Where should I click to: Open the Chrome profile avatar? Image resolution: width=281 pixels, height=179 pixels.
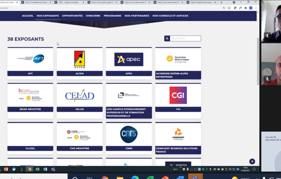click(x=251, y=8)
